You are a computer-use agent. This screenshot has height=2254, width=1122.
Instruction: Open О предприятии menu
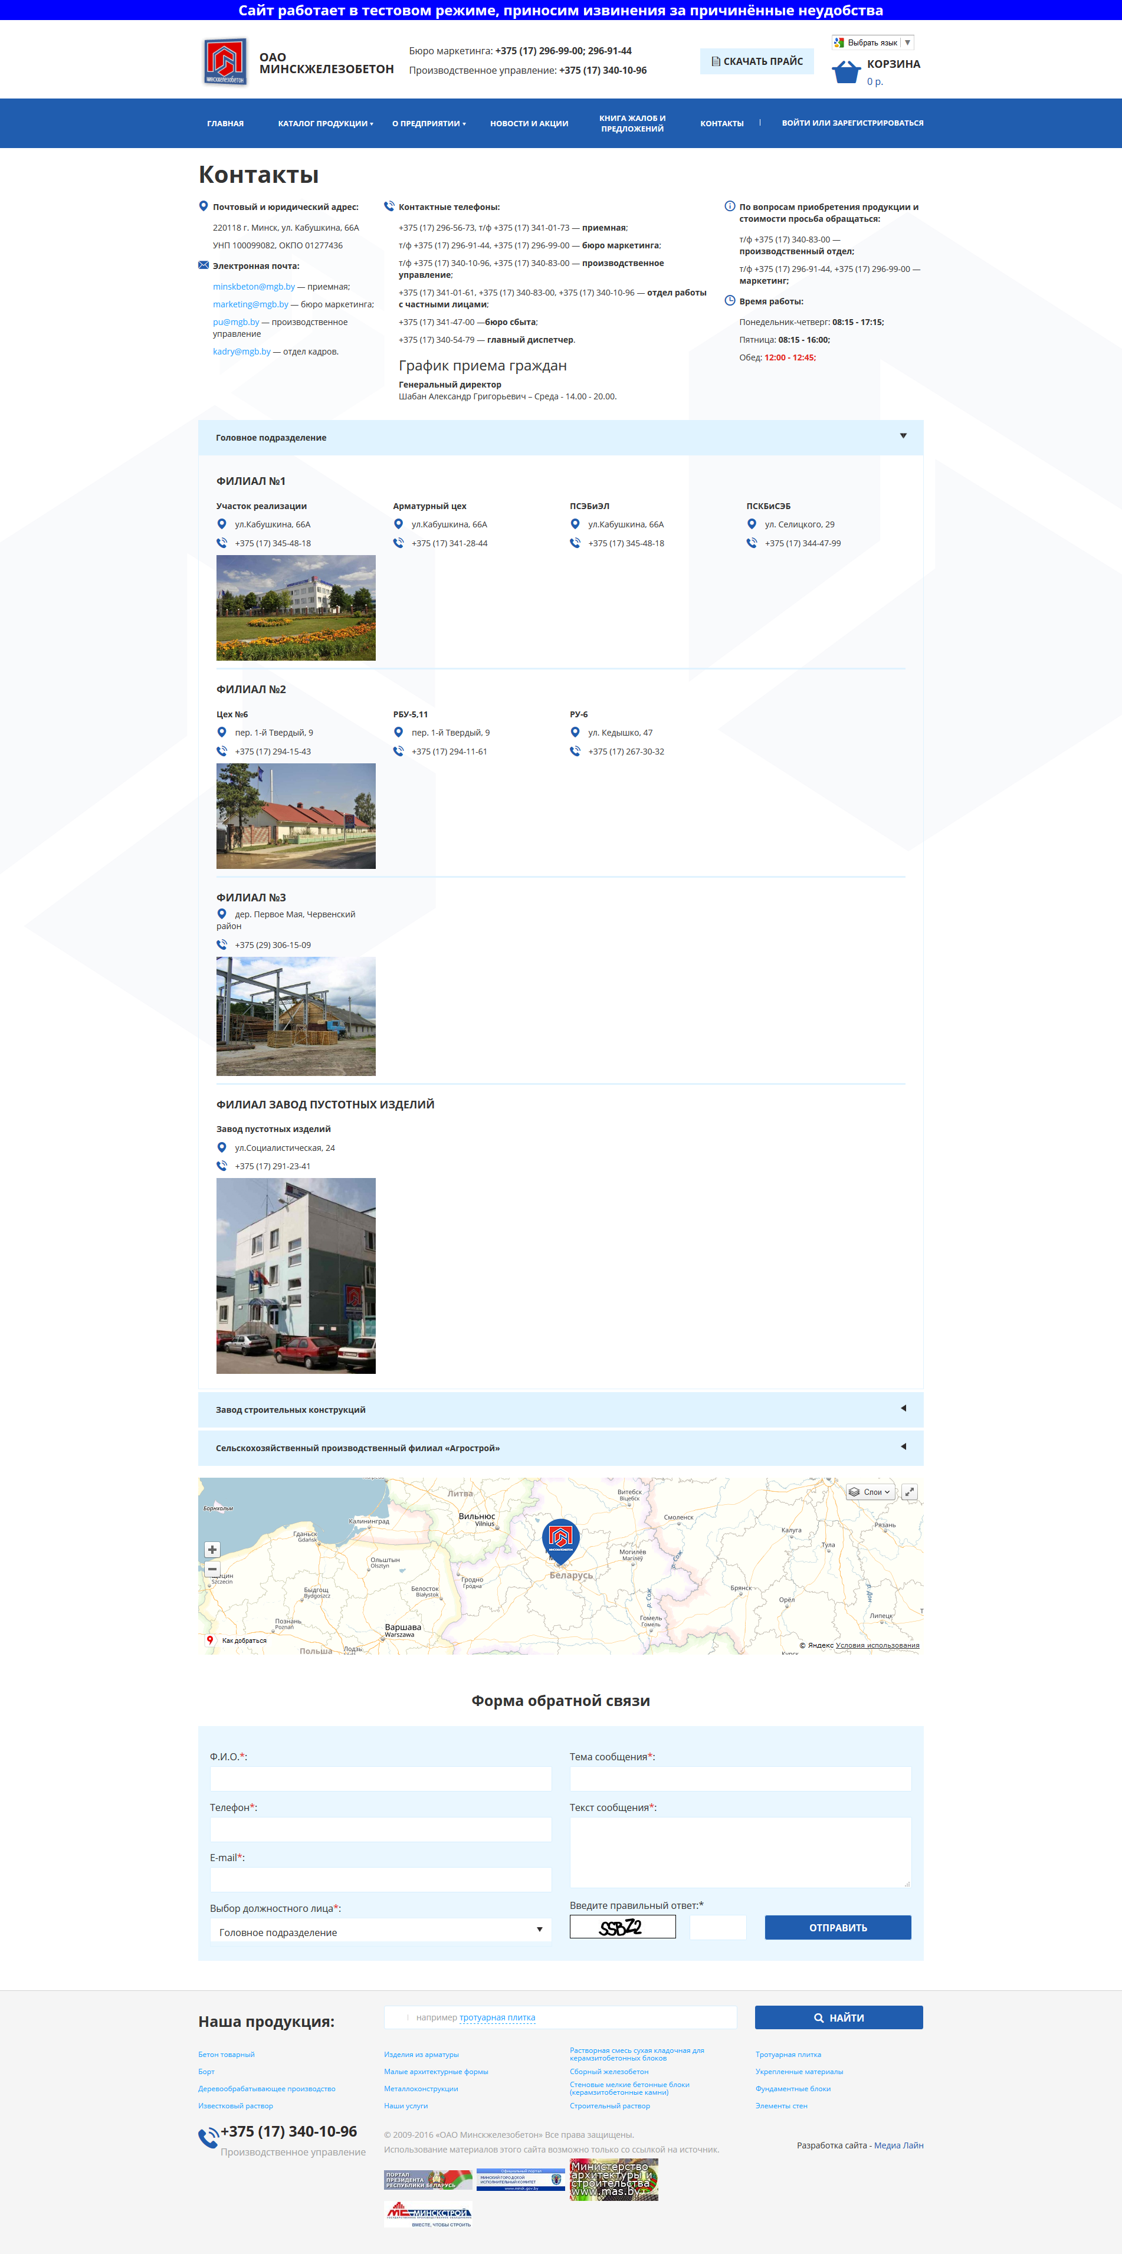429,123
